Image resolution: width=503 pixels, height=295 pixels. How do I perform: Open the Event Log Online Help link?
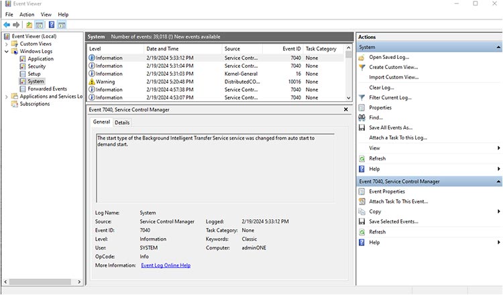click(166, 265)
